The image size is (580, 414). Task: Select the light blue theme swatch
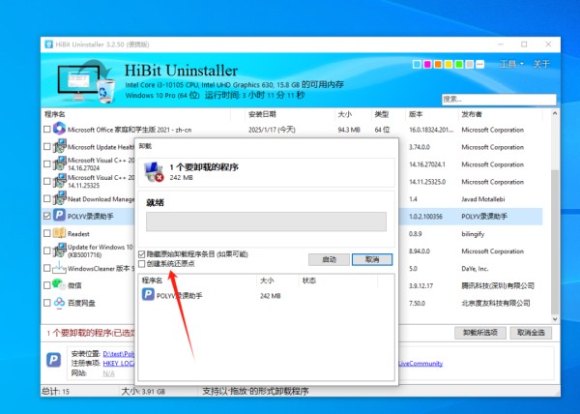tap(417, 65)
